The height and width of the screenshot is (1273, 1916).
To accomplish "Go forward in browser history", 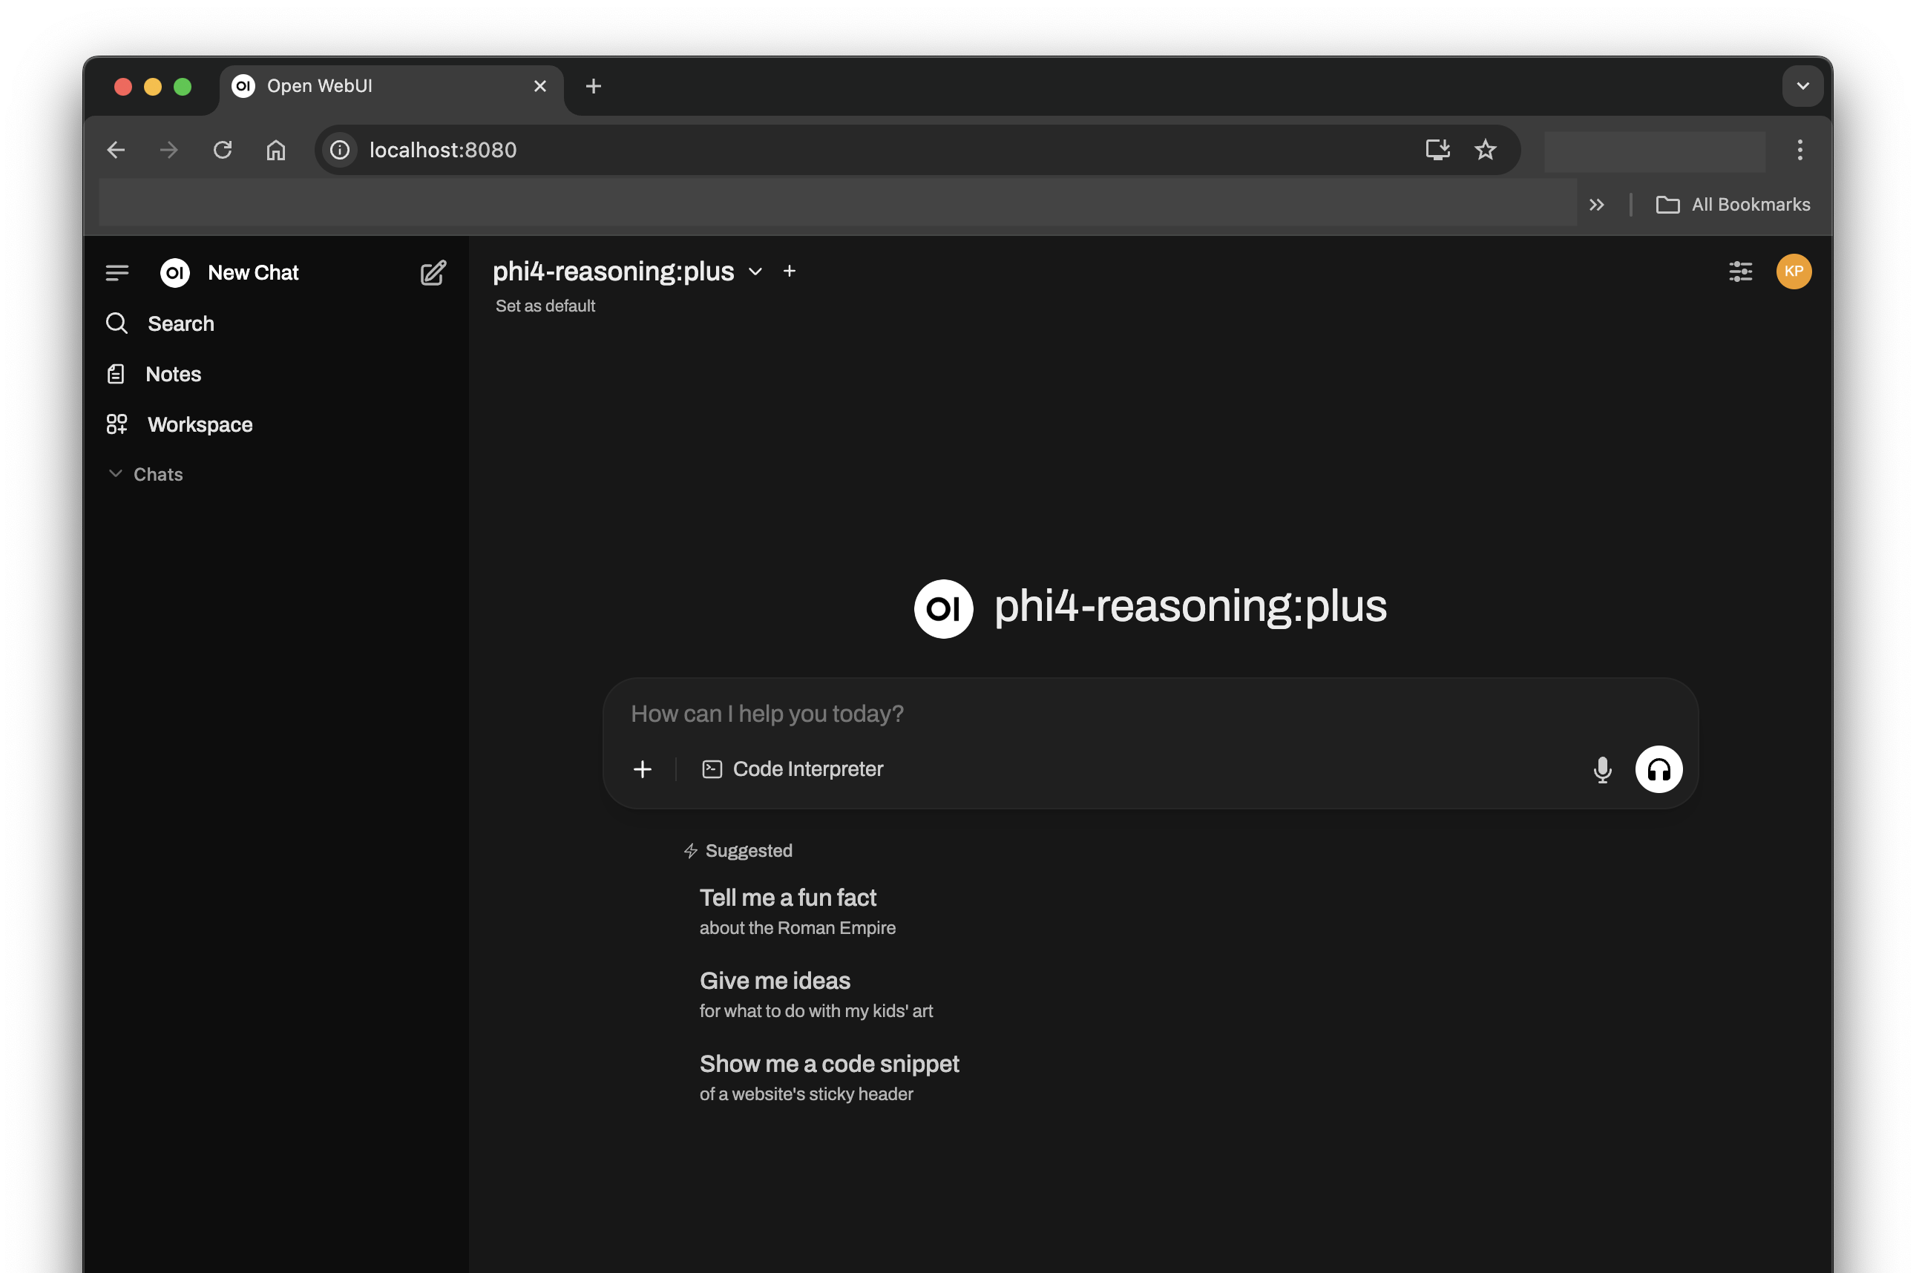I will (169, 150).
